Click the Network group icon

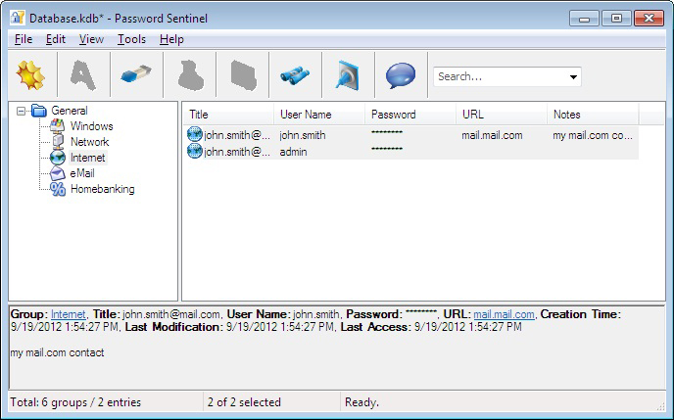57,142
